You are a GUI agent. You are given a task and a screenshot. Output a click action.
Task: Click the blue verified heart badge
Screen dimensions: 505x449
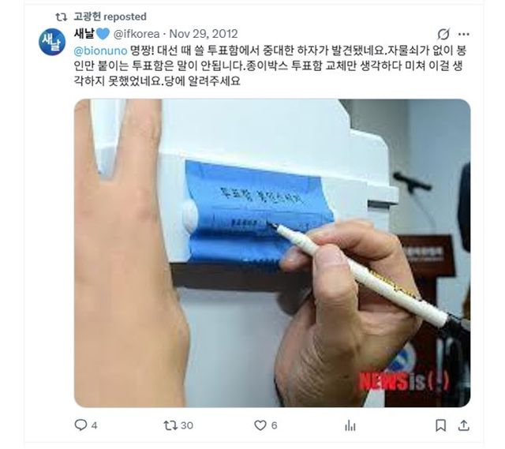point(103,33)
